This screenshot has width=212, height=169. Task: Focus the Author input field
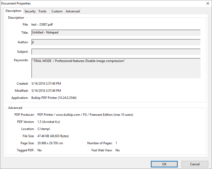(x=116, y=42)
